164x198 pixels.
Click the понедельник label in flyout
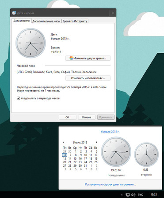(x=116, y=175)
